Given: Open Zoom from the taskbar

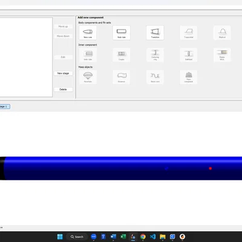Looking at the screenshot, I should pyautogui.click(x=94, y=237).
